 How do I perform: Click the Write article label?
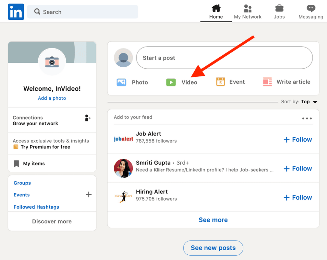point(293,82)
